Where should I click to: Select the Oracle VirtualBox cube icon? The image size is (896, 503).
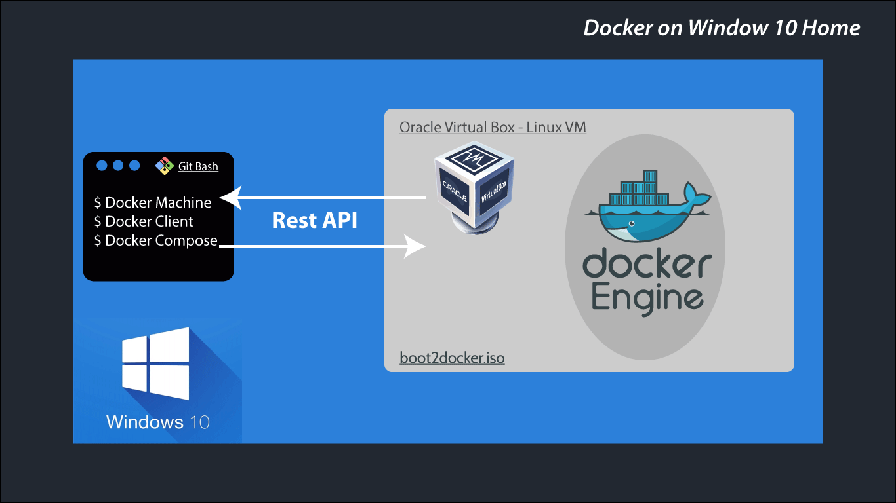tap(472, 183)
